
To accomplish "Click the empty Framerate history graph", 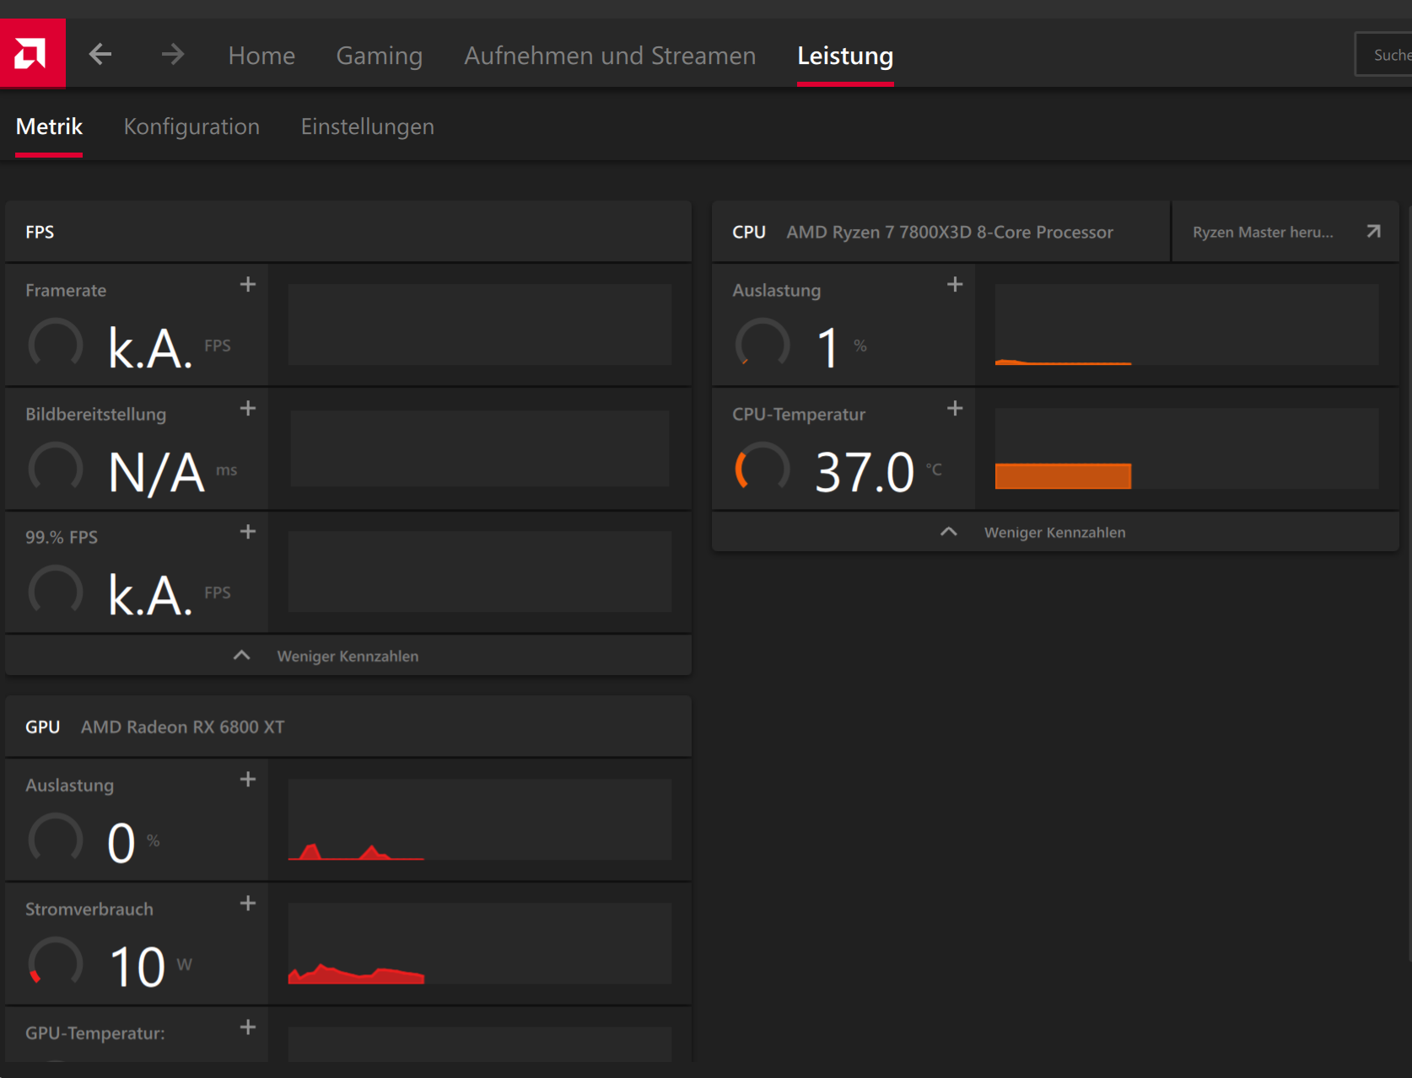I will coord(480,324).
